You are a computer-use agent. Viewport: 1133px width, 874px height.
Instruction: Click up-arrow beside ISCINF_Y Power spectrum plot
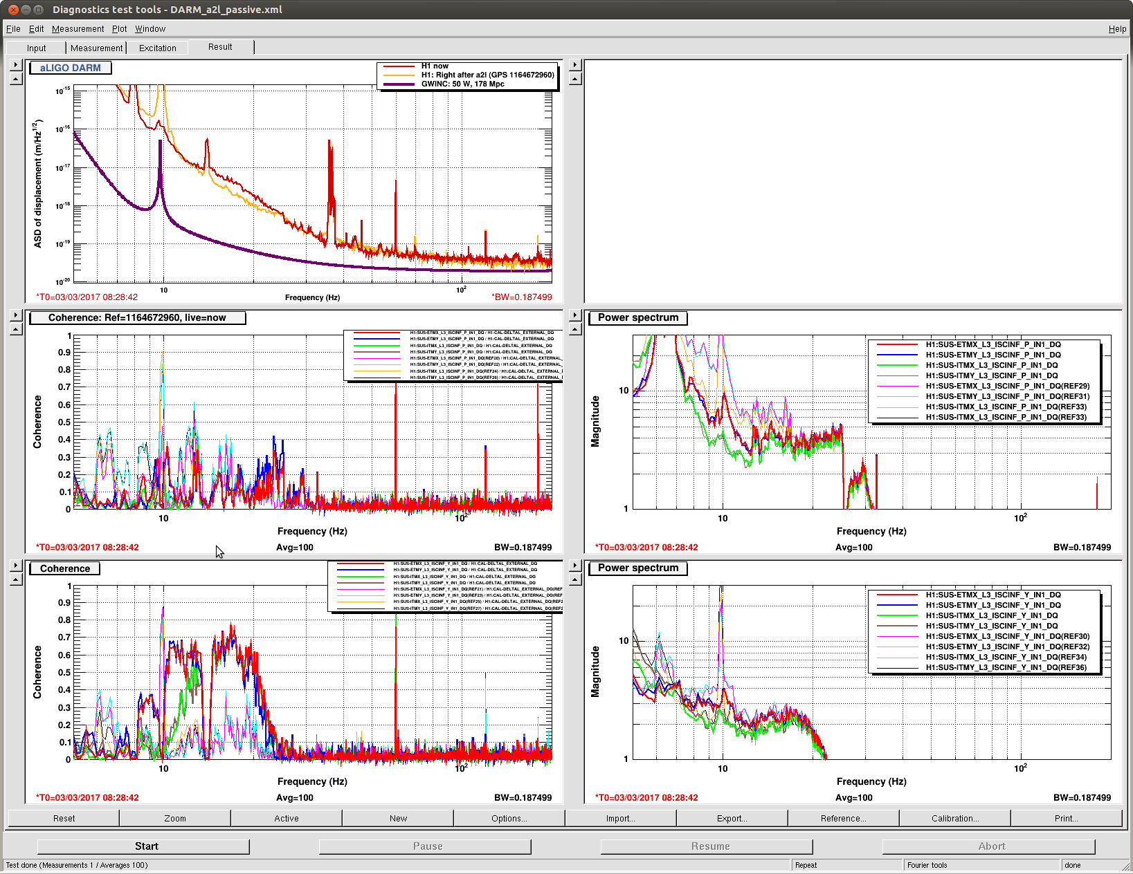(574, 579)
